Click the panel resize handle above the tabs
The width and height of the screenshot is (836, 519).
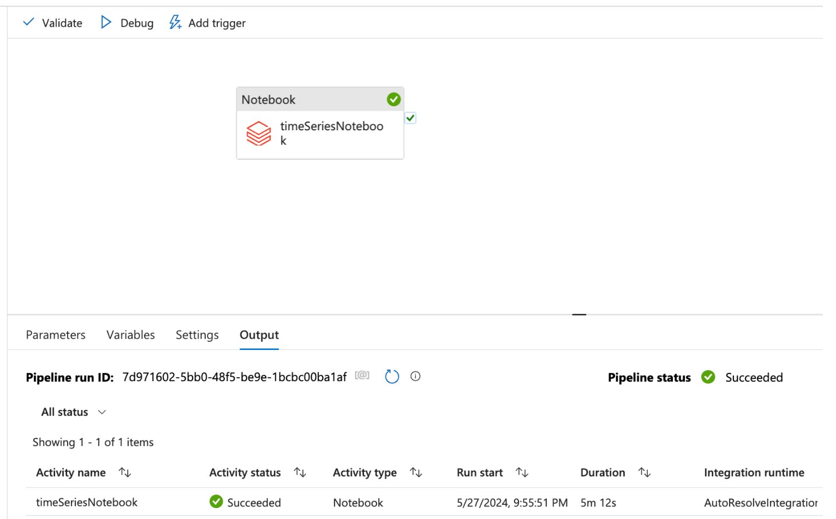579,315
